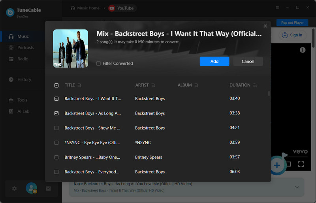Screen dimensions: 316x203
Task: Click the blue Add button
Action: click(x=214, y=61)
